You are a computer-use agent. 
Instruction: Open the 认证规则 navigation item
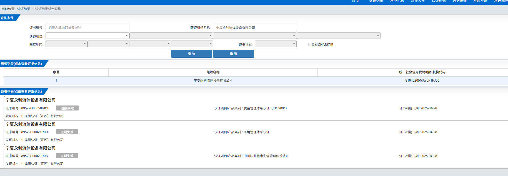click(439, 1)
